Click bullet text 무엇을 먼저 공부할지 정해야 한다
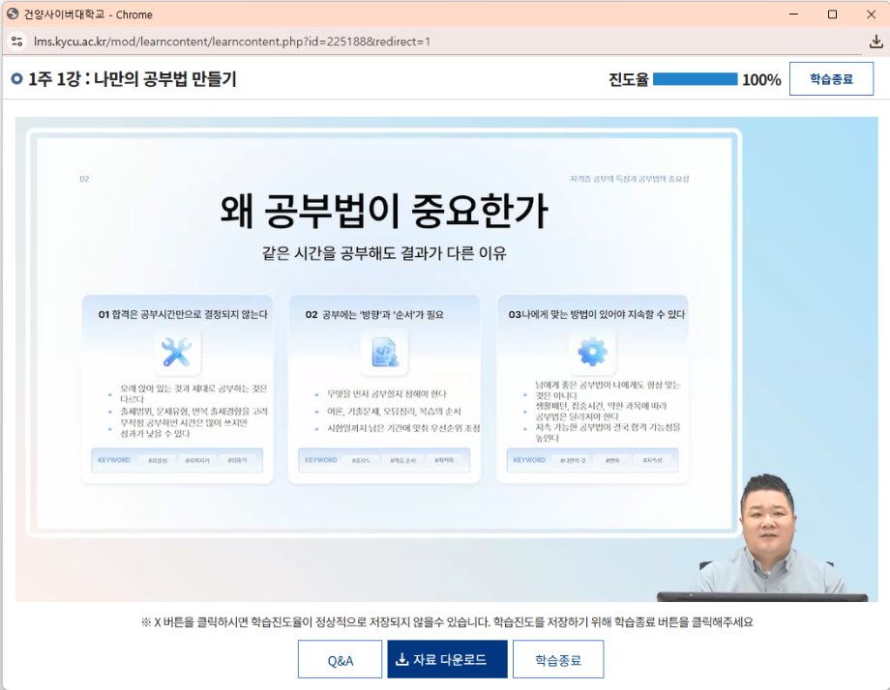The width and height of the screenshot is (890, 690). 387,393
